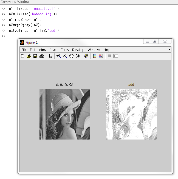This screenshot has width=178, height=179.
Task: Insert a legend via toolbar icon
Action: [101, 56]
